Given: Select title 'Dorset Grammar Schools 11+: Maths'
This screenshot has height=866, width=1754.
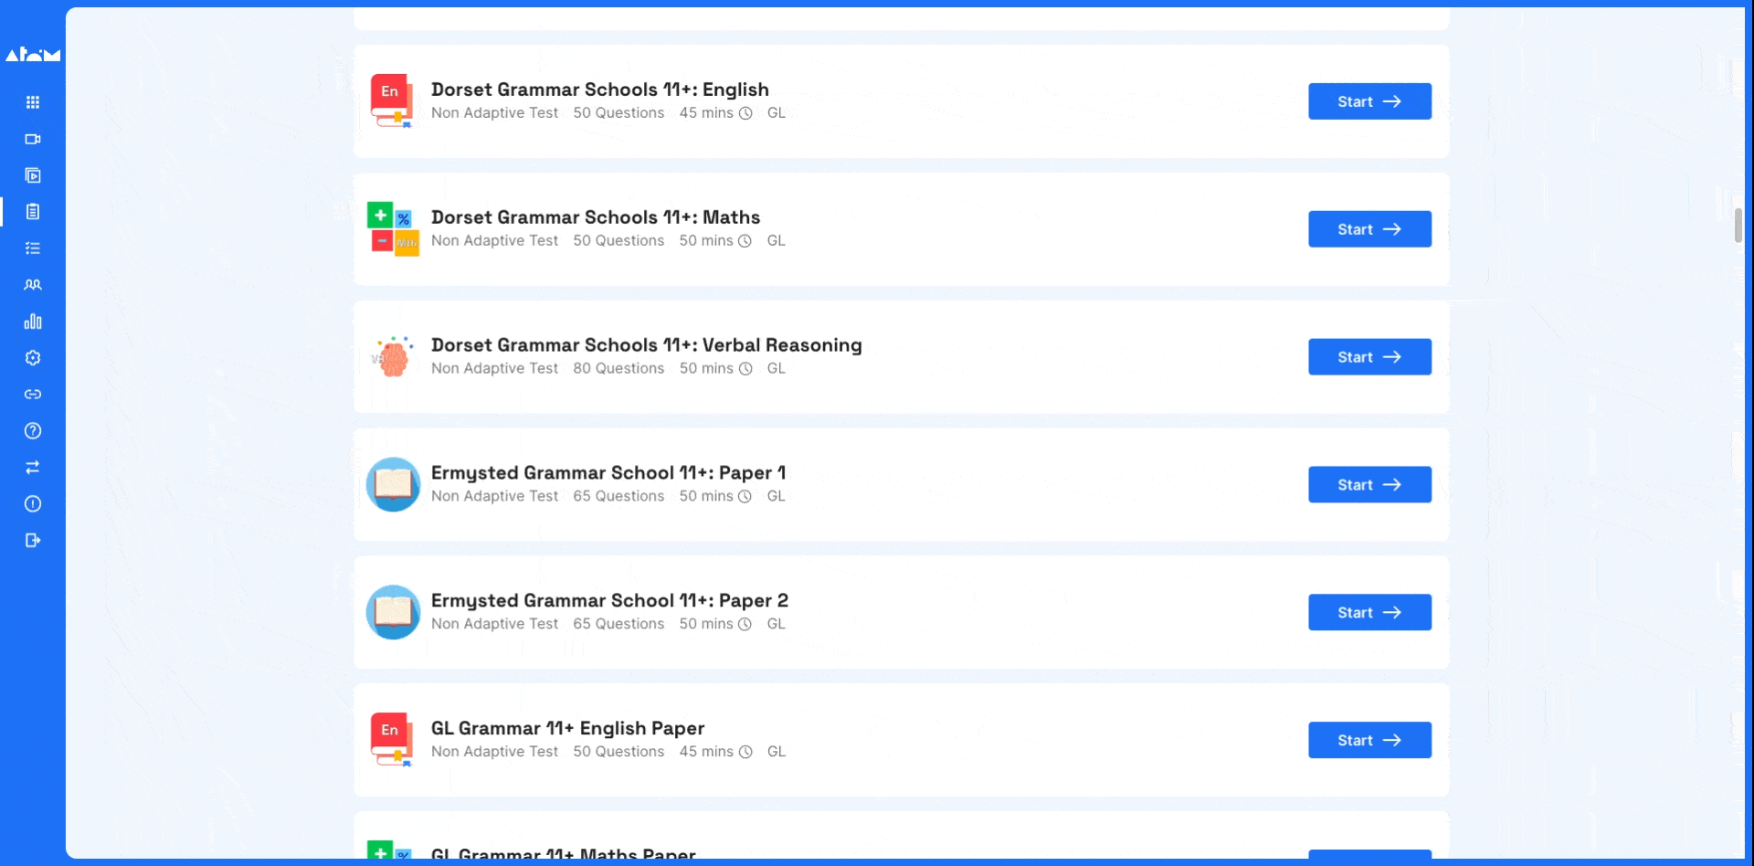Looking at the screenshot, I should 596,217.
